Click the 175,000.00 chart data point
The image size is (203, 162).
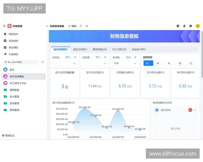point(95,116)
